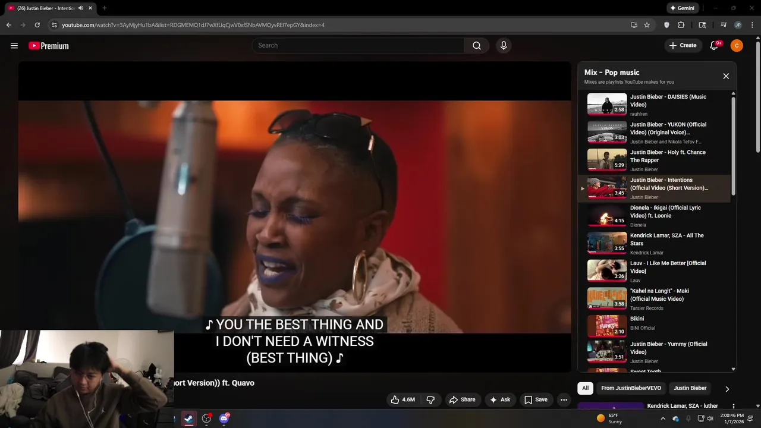761x428 pixels.
Task: View site information icon in address bar
Action: (54, 25)
